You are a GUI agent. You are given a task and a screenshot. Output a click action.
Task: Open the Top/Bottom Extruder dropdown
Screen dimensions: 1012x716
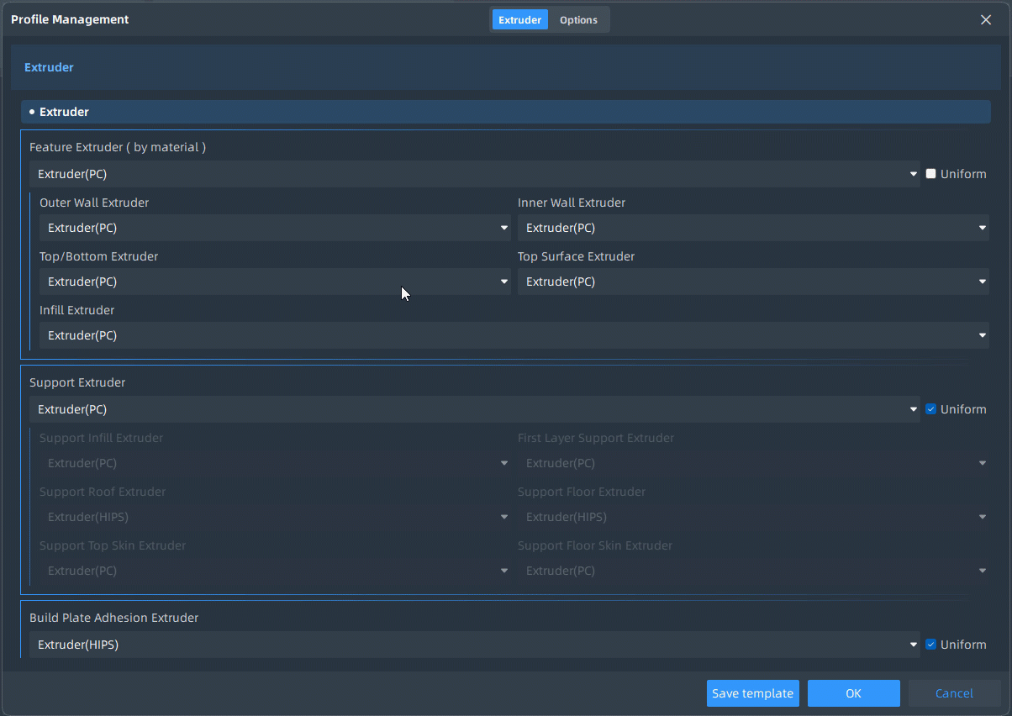pyautogui.click(x=275, y=282)
